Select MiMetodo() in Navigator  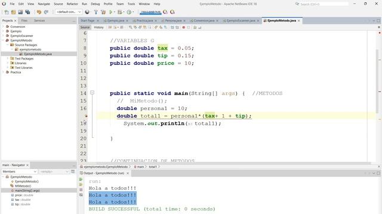pyautogui.click(x=23, y=186)
